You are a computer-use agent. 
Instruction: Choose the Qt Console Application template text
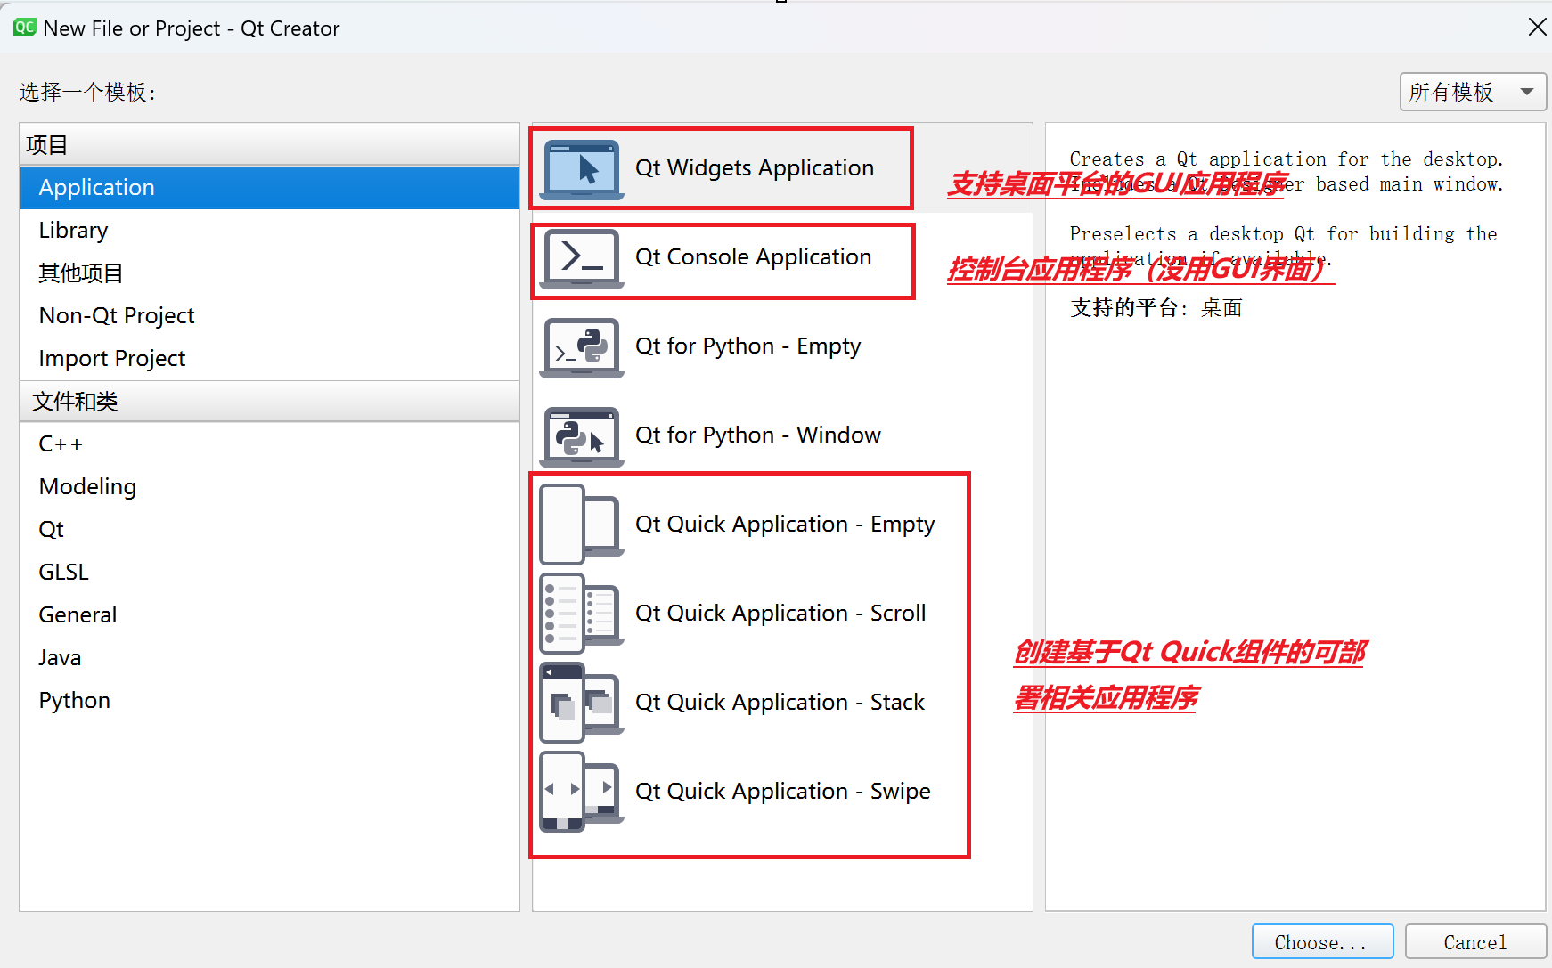[753, 257]
